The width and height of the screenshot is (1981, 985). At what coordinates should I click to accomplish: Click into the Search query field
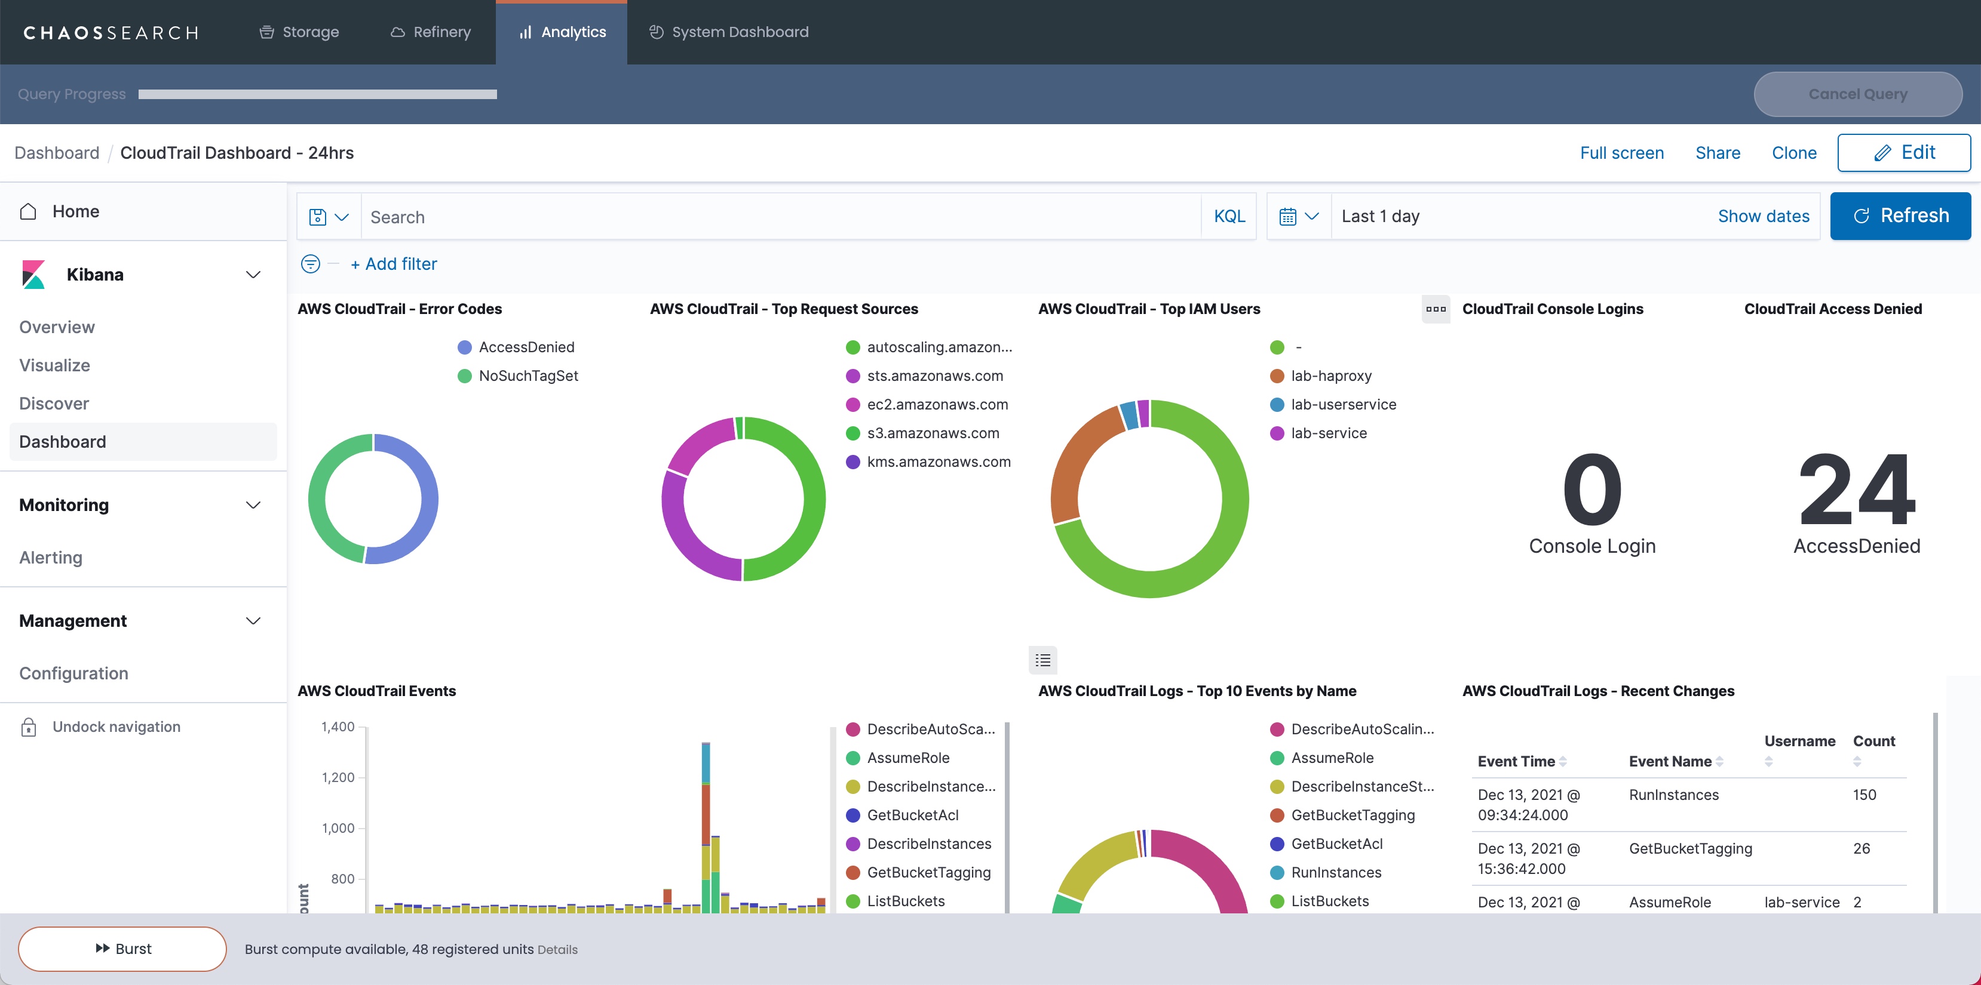coord(780,217)
